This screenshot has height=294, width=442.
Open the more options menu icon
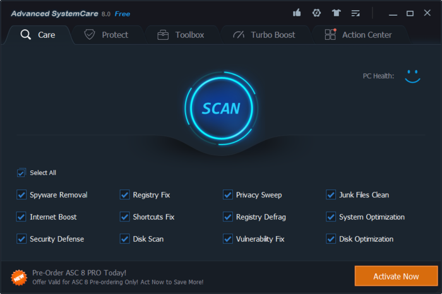(x=355, y=13)
